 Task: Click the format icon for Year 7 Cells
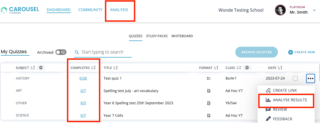click(209, 115)
